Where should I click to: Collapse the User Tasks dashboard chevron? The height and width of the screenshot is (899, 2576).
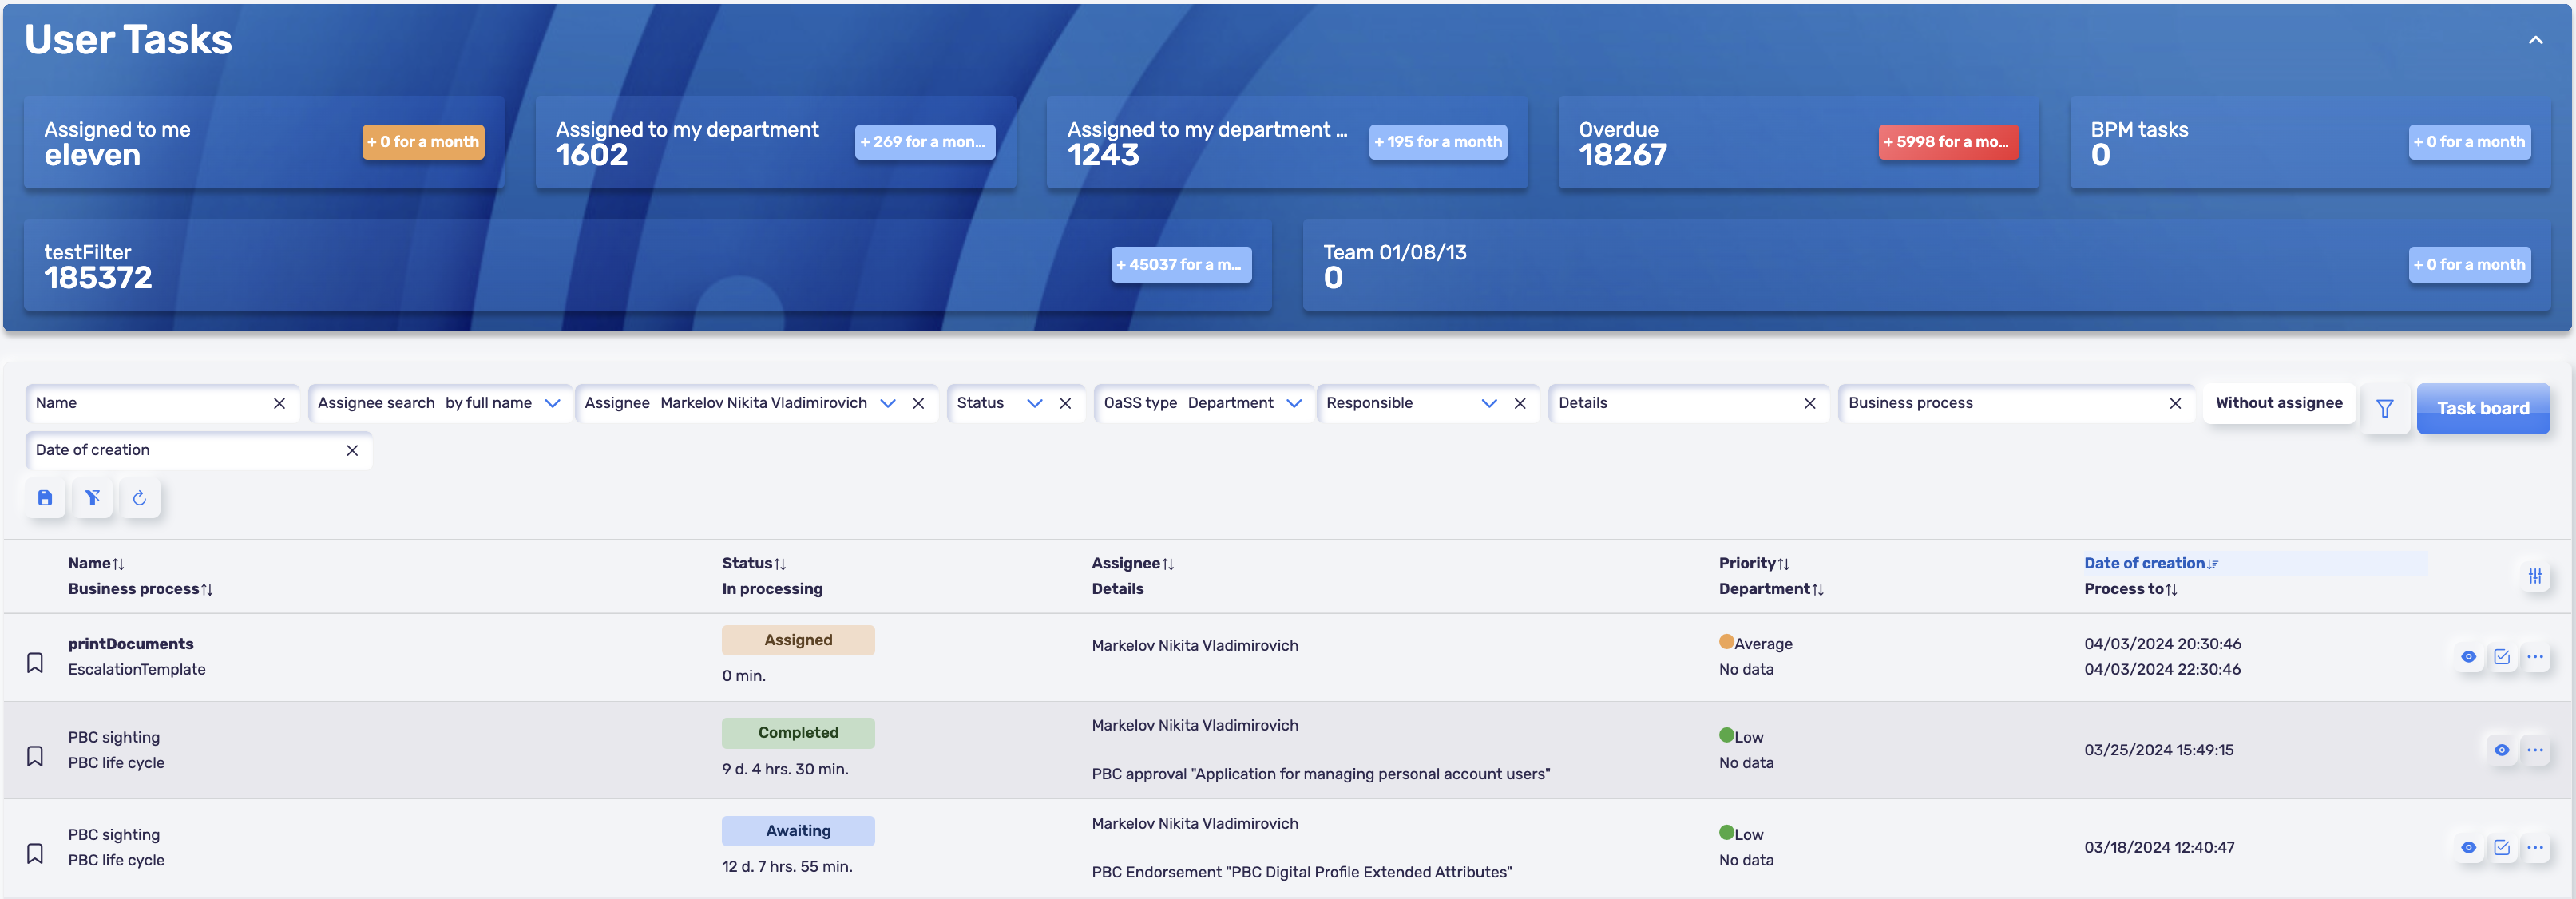[2535, 40]
